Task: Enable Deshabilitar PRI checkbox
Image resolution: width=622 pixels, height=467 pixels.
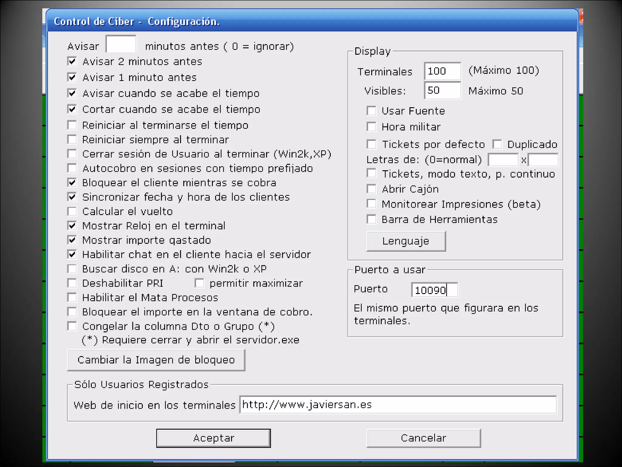Action: [x=72, y=283]
